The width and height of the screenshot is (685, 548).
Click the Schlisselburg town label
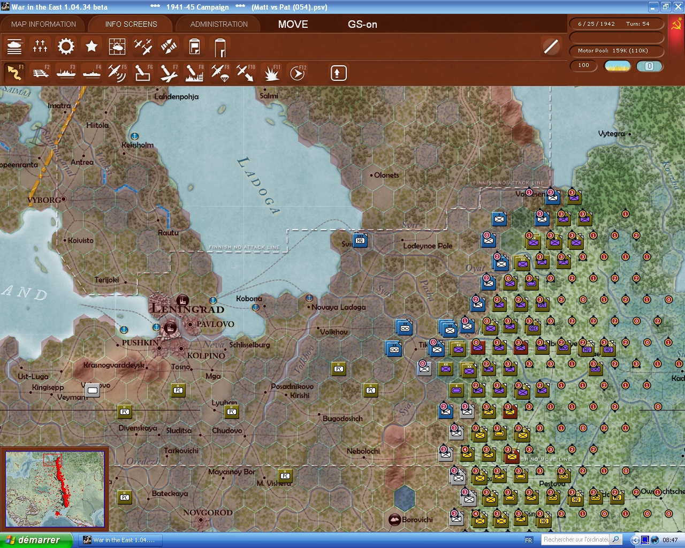click(250, 345)
